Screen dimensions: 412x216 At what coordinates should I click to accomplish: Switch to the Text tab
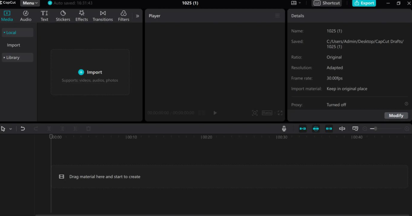44,16
